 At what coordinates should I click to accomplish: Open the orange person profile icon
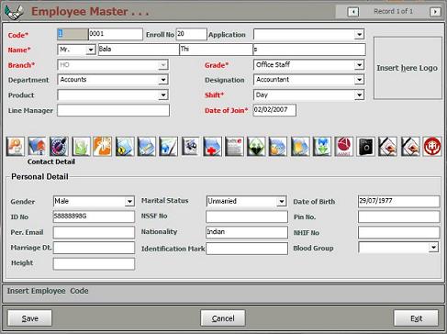(16, 147)
